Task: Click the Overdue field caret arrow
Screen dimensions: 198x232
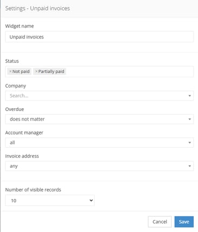Action: [189, 119]
